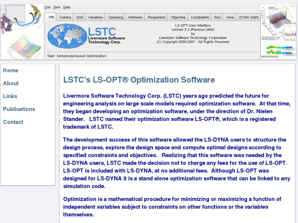Open the Constraints tab
Viewport: 298px width, 223px height.
[x=200, y=17]
